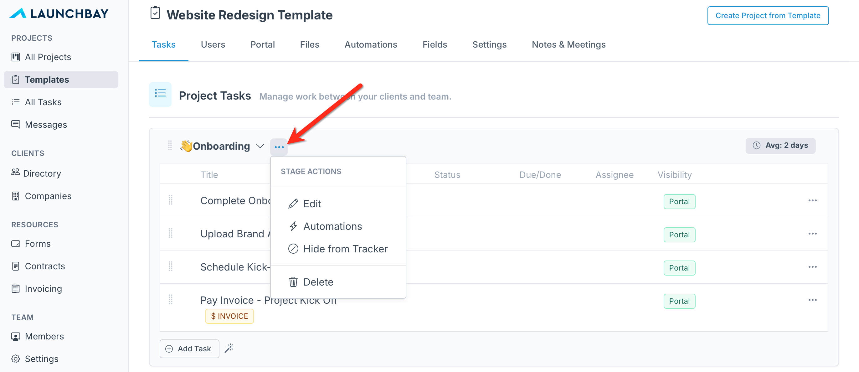This screenshot has height=372, width=859.
Task: Click the magic wand icon beside Add Task
Action: click(x=229, y=348)
